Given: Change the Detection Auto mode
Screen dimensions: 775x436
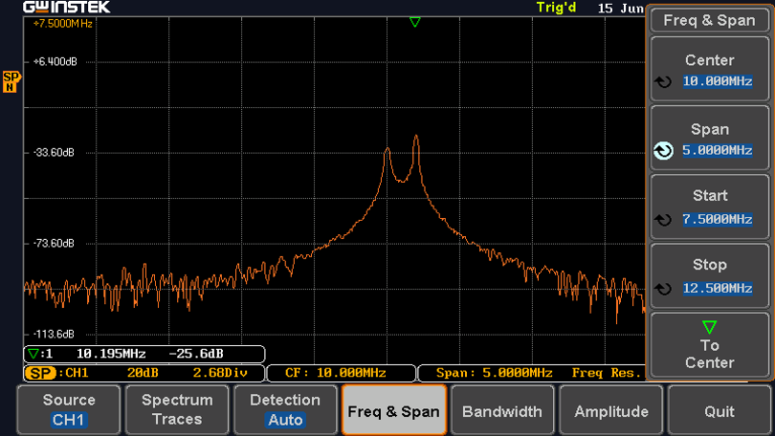Looking at the screenshot, I should click(x=285, y=410).
